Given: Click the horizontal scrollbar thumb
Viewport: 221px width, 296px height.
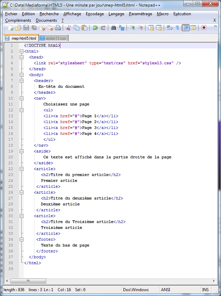Looking at the screenshot, I should click(28, 281).
